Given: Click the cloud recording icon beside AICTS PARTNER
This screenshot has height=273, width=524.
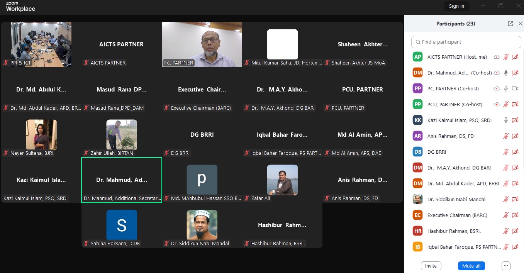Looking at the screenshot, I should (497, 57).
